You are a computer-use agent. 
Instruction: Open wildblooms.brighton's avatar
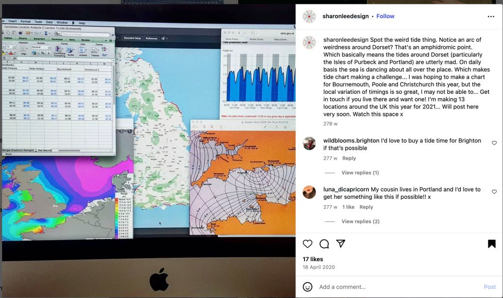tap(309, 143)
